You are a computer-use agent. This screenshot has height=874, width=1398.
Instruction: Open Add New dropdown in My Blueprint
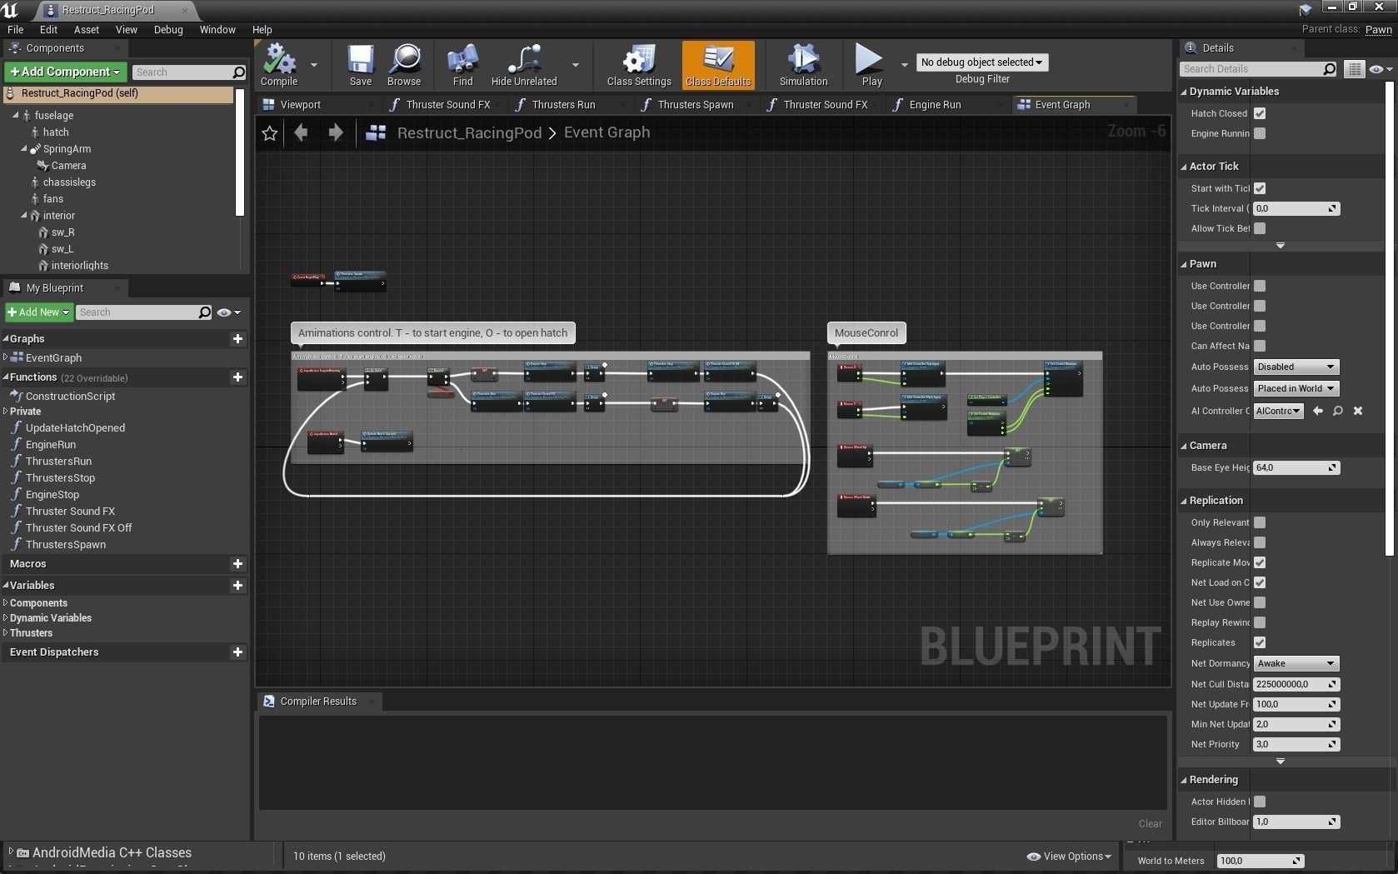coord(38,312)
